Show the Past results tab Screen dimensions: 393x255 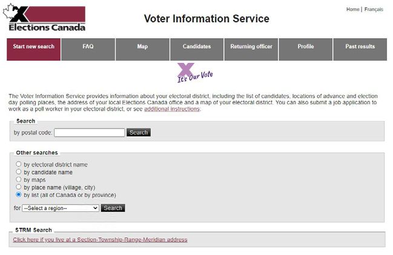point(360,50)
